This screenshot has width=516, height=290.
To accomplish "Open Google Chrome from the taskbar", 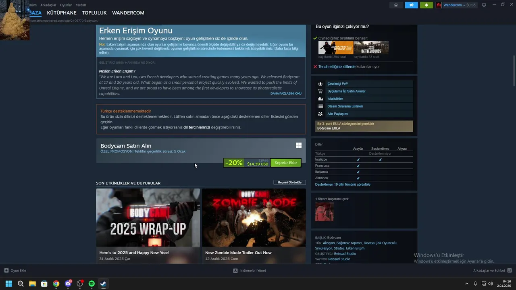I will click(56, 284).
